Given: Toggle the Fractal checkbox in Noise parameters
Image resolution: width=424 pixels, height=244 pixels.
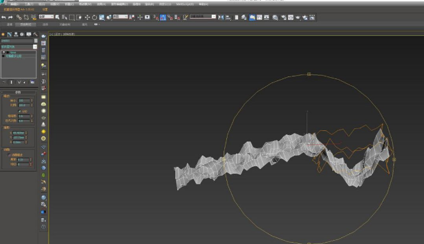Looking at the screenshot, I should [19, 111].
